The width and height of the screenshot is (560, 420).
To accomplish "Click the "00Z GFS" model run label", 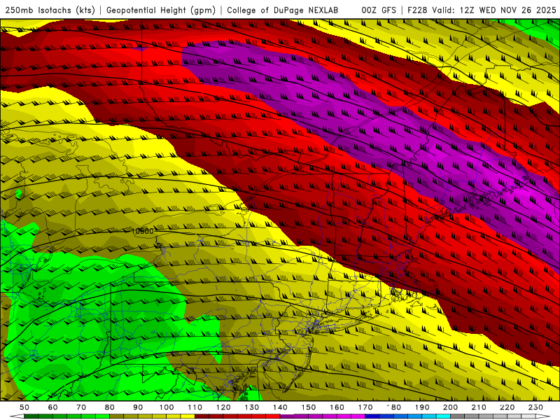I will (x=379, y=10).
